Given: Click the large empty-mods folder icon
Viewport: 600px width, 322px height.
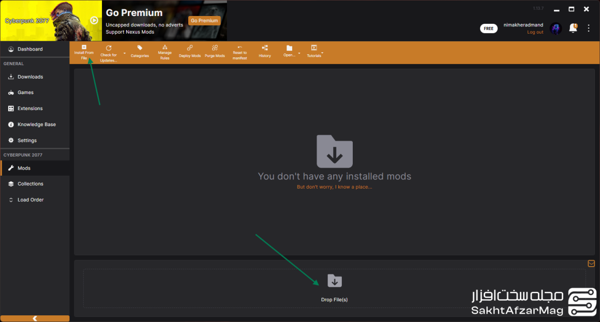Looking at the screenshot, I should [335, 151].
